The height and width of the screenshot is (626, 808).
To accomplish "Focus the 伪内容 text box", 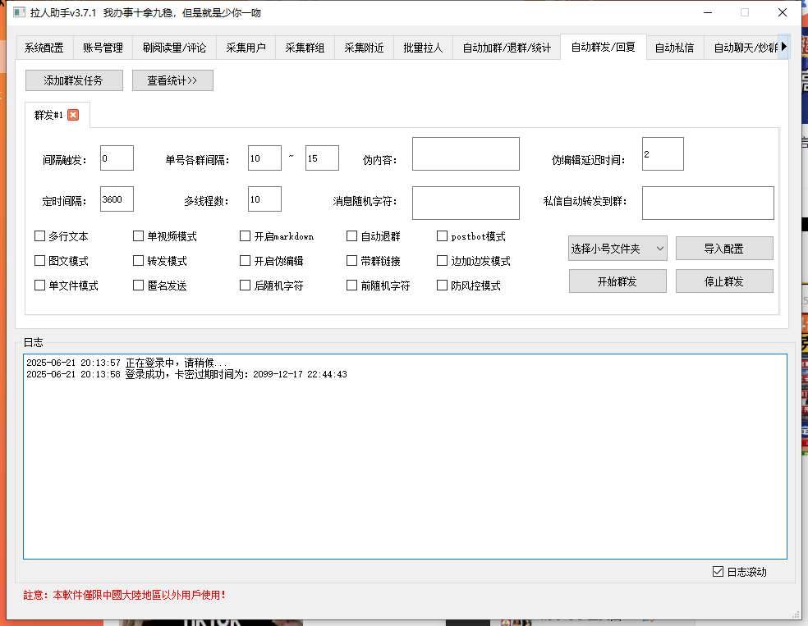I will click(466, 154).
